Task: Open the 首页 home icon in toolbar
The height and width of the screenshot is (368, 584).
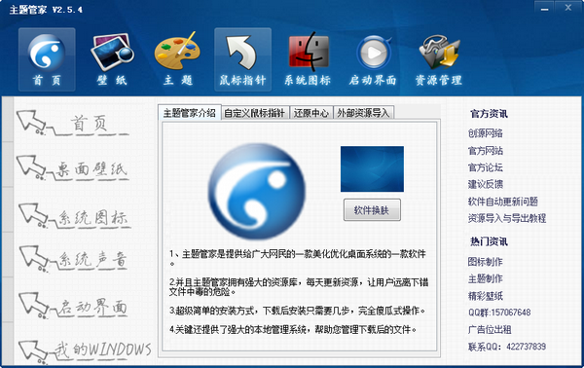Action: [x=47, y=59]
